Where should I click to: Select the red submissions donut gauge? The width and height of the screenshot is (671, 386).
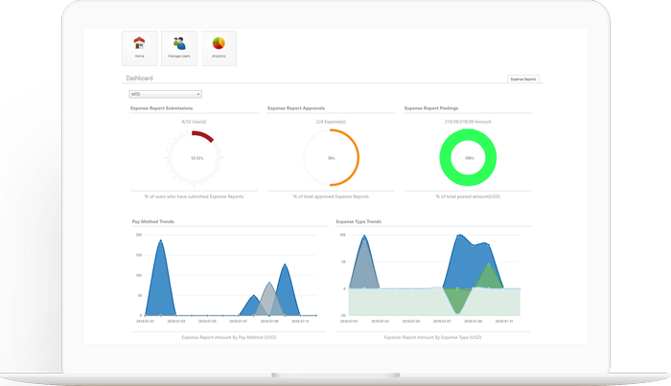pos(194,158)
